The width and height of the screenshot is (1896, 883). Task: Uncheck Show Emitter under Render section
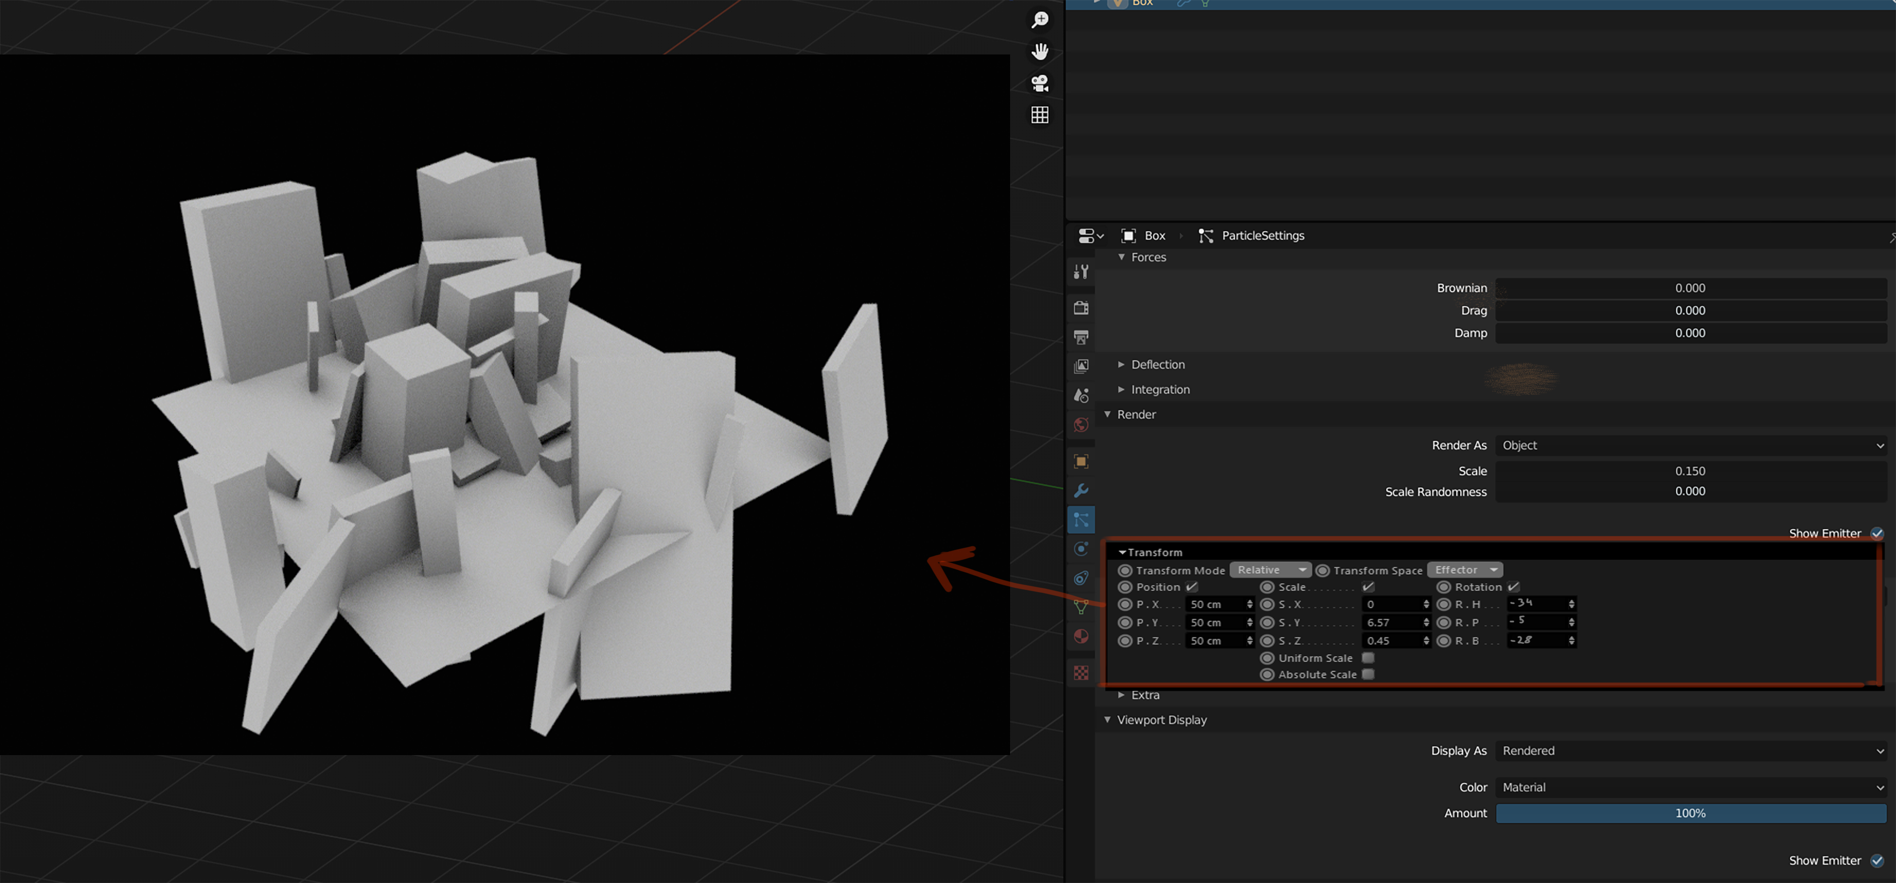click(1877, 533)
